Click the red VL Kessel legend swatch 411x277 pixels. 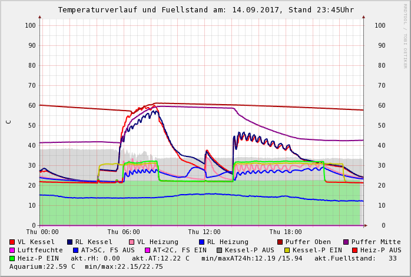[12, 242]
